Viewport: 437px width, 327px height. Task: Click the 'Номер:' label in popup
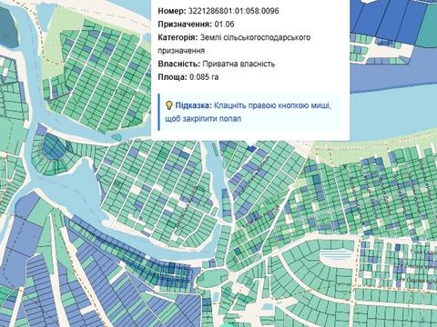pos(172,11)
